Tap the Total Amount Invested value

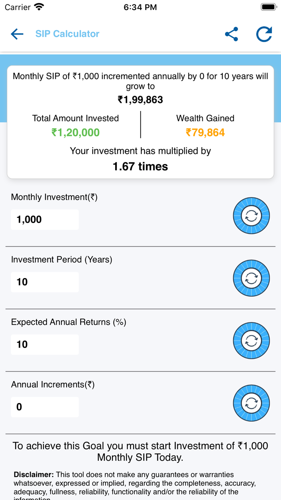pos(75,133)
